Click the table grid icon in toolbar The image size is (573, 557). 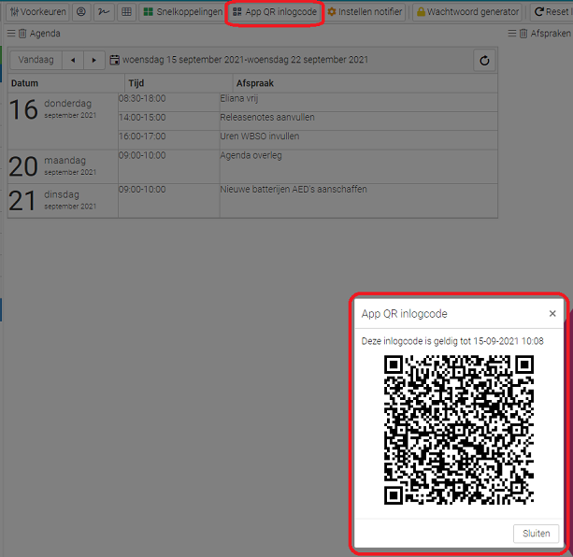(126, 12)
